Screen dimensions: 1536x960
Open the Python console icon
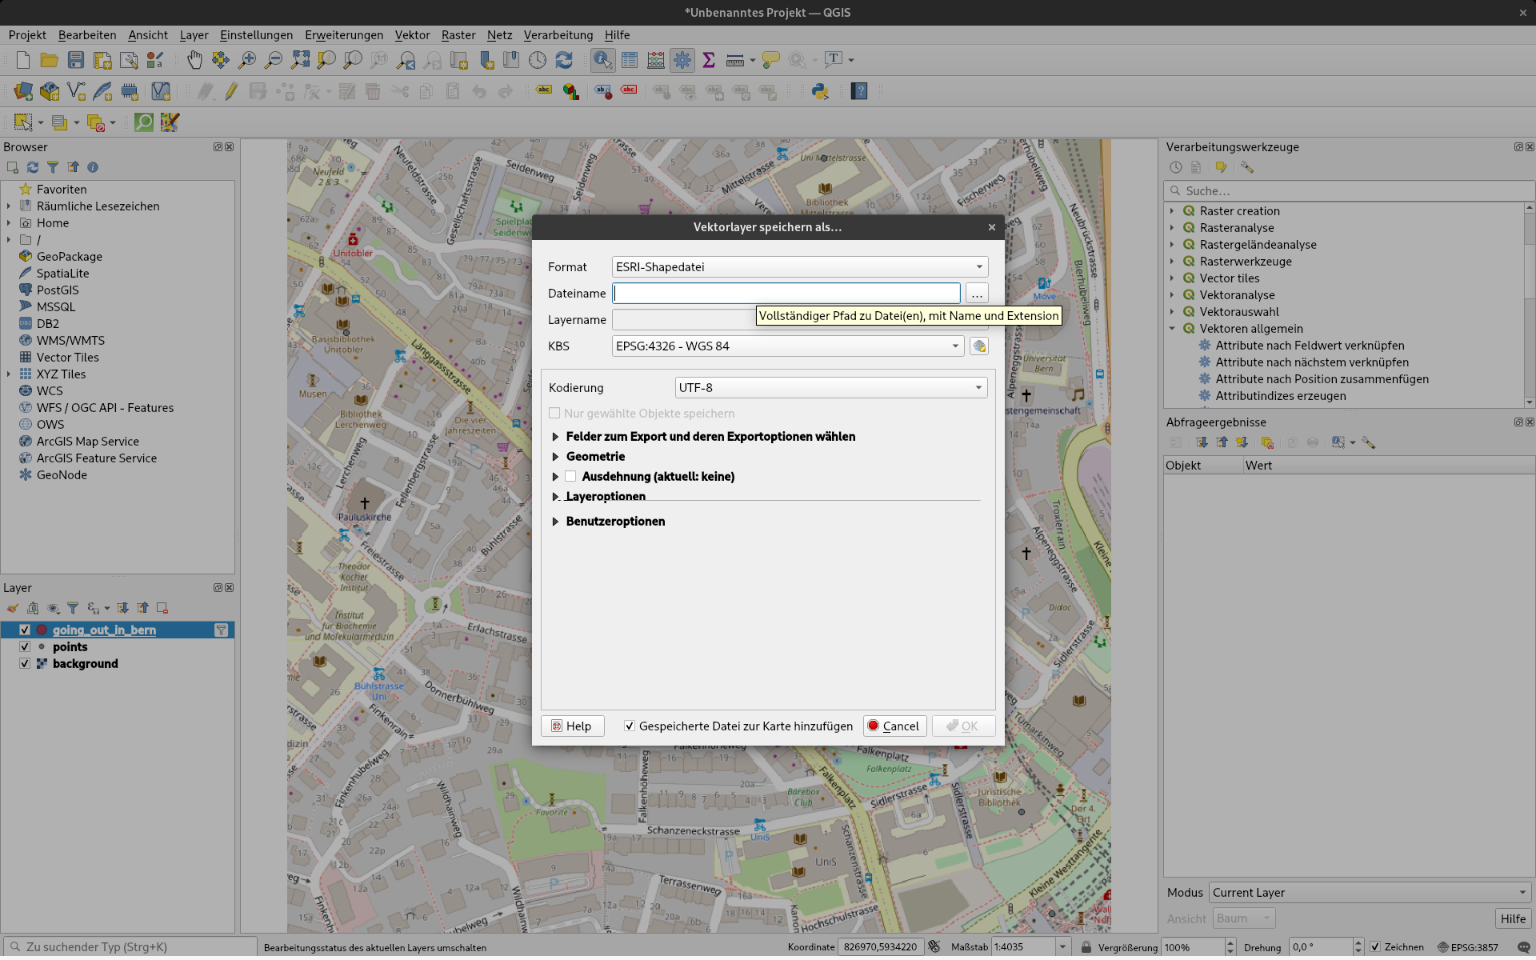click(820, 91)
